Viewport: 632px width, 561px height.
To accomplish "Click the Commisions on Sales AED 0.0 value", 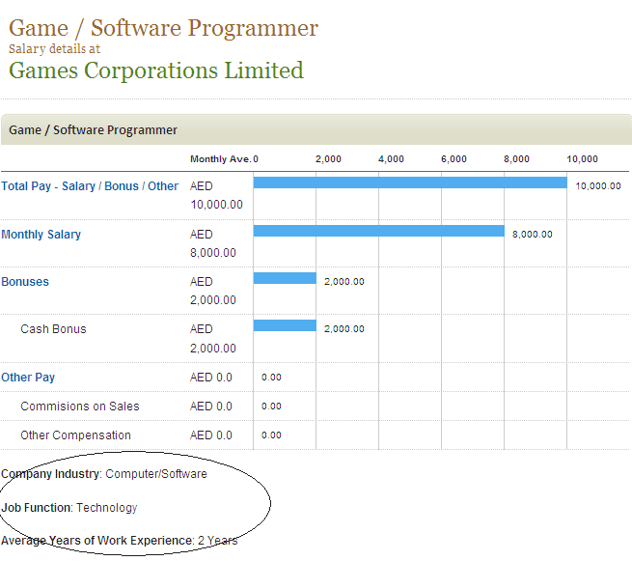I will click(x=211, y=407).
